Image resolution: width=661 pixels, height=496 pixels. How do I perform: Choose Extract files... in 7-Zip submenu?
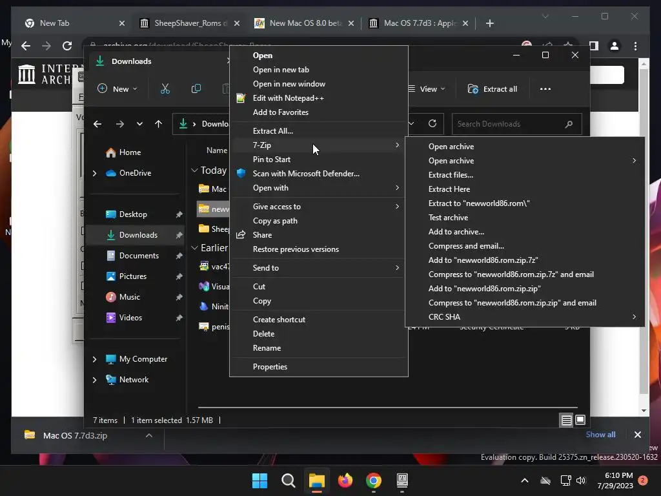[525, 174]
